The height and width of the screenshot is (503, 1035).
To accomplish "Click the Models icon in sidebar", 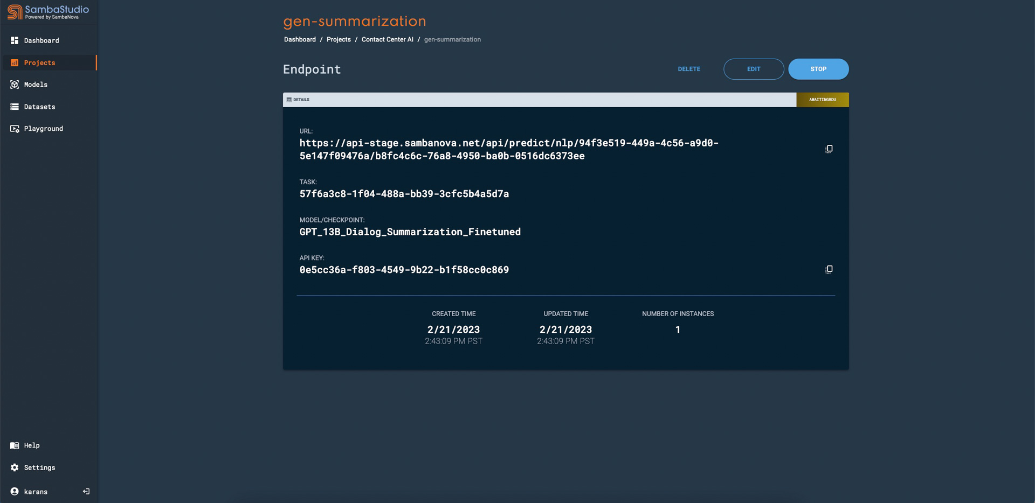I will coord(15,85).
